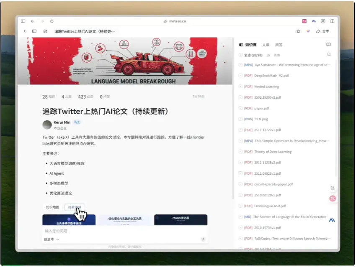Toggle checkbox for 2511.13720v1.pdf

pyautogui.click(x=240, y=130)
